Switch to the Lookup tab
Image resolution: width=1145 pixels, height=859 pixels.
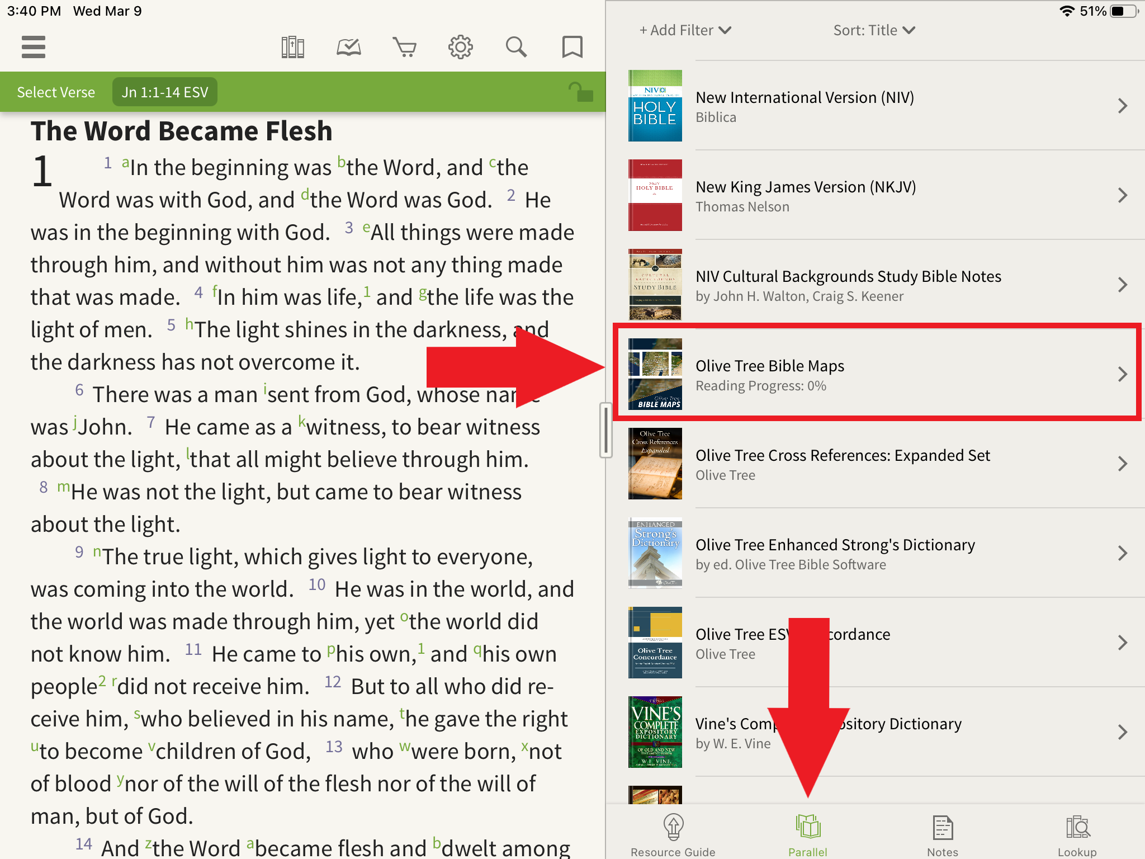click(x=1077, y=835)
